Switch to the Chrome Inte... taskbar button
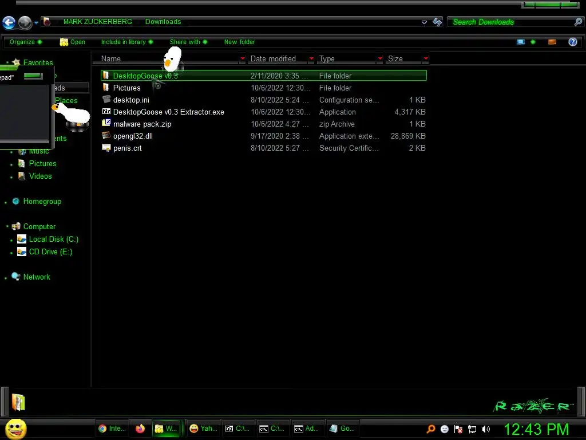Image resolution: width=586 pixels, height=440 pixels. point(112,429)
